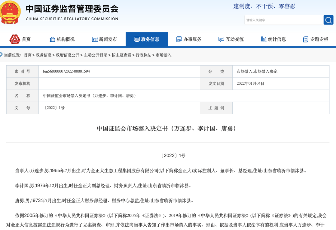
Task: Click the monitor icon beside 政务信息
Action: coord(137,39)
